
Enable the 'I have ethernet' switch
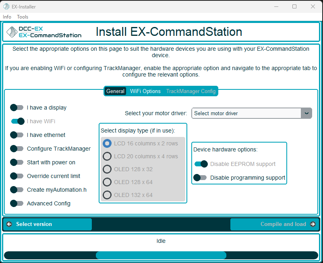click(17, 135)
